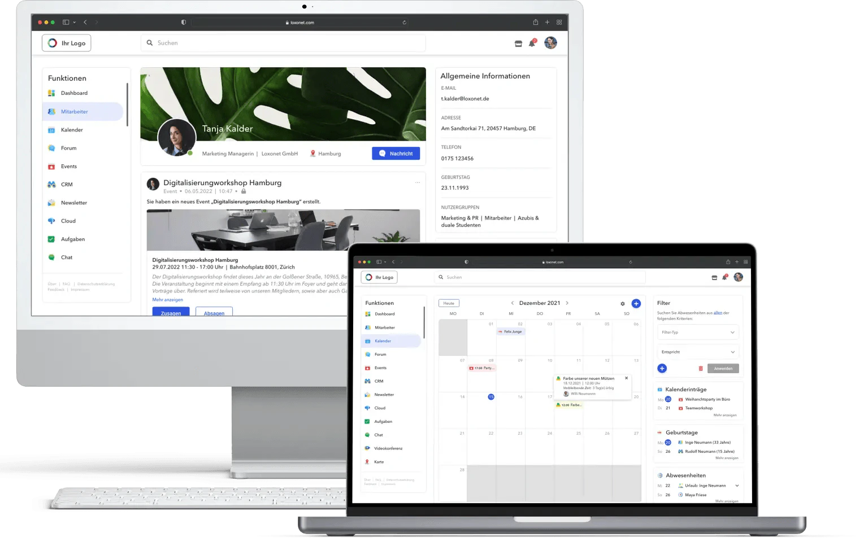The image size is (868, 538).
Task: Open the Entspricht dropdown
Action: 697,351
